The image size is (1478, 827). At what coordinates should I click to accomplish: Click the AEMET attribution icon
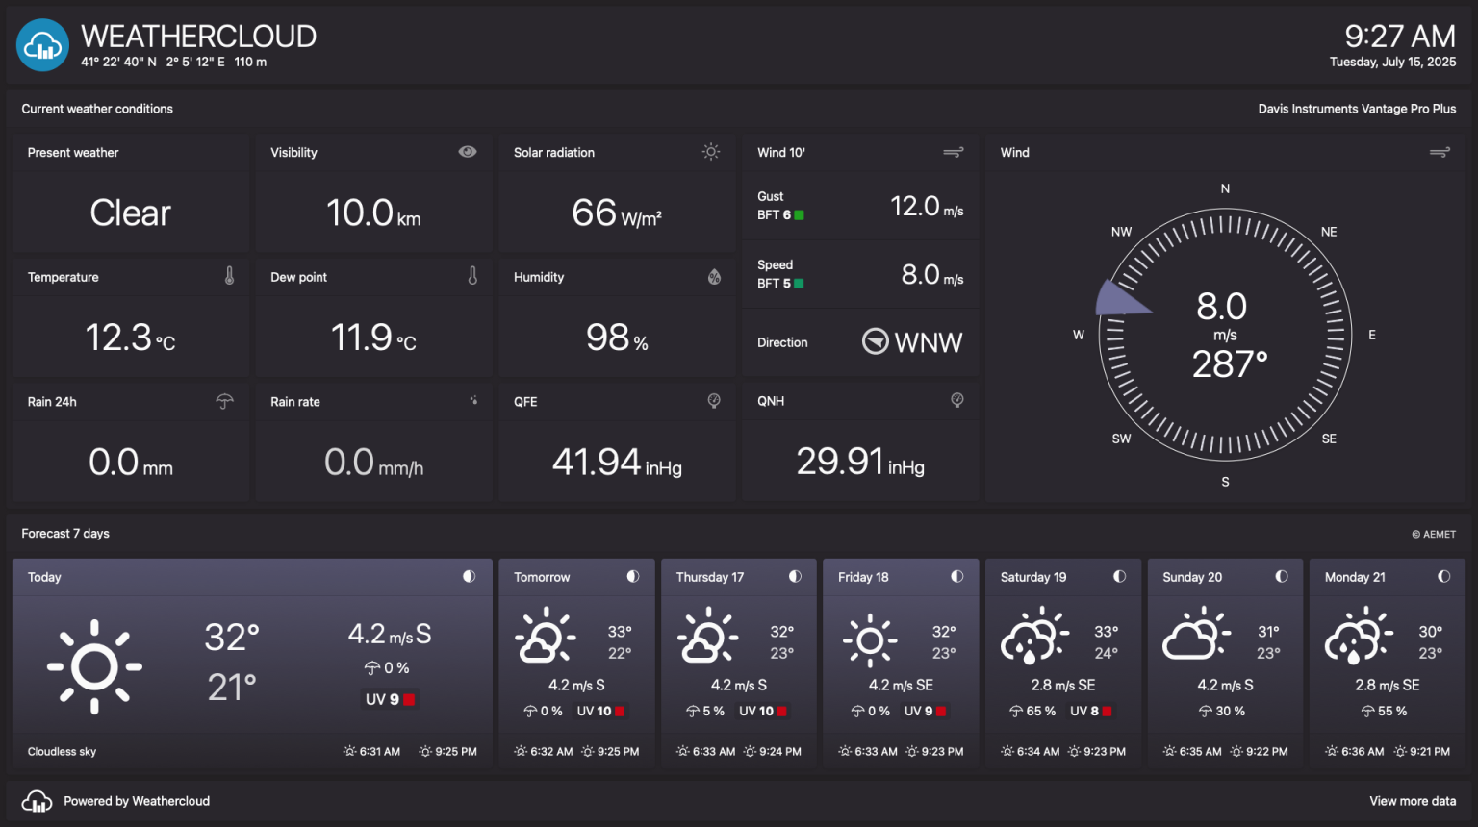[1414, 534]
